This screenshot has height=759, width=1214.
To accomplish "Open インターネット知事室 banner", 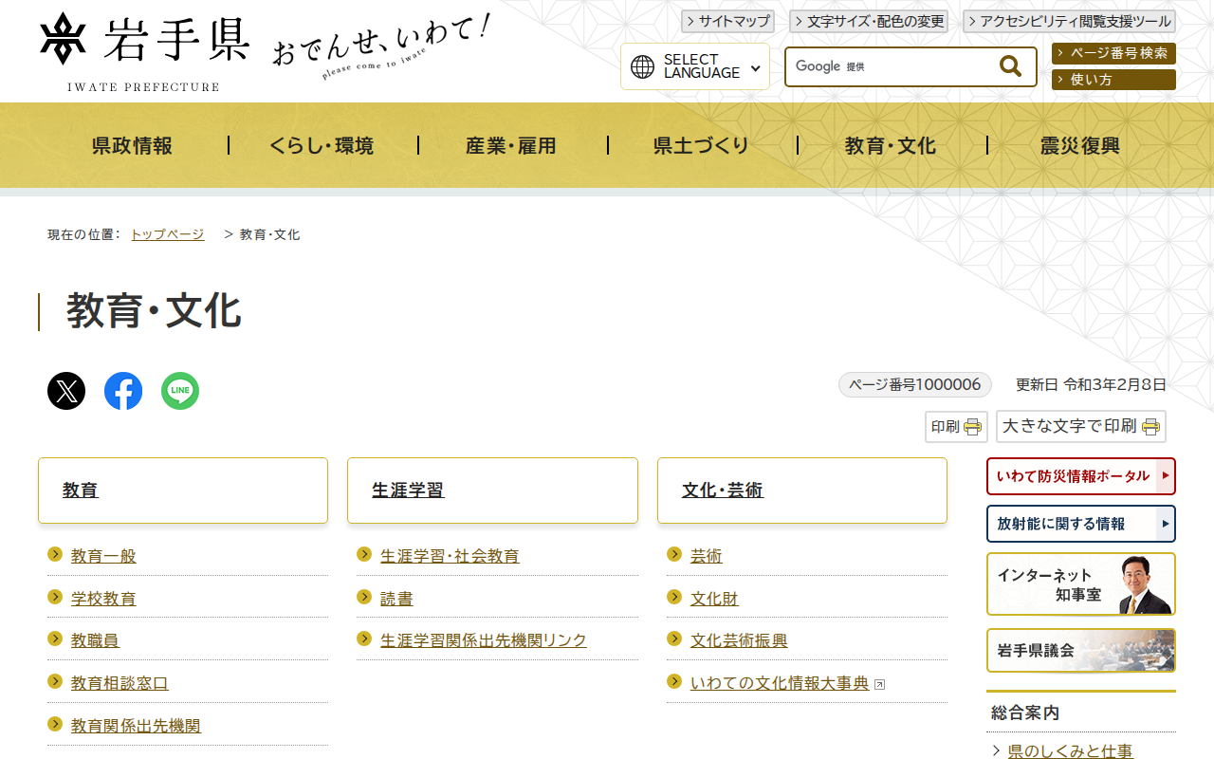I will pos(1081,584).
